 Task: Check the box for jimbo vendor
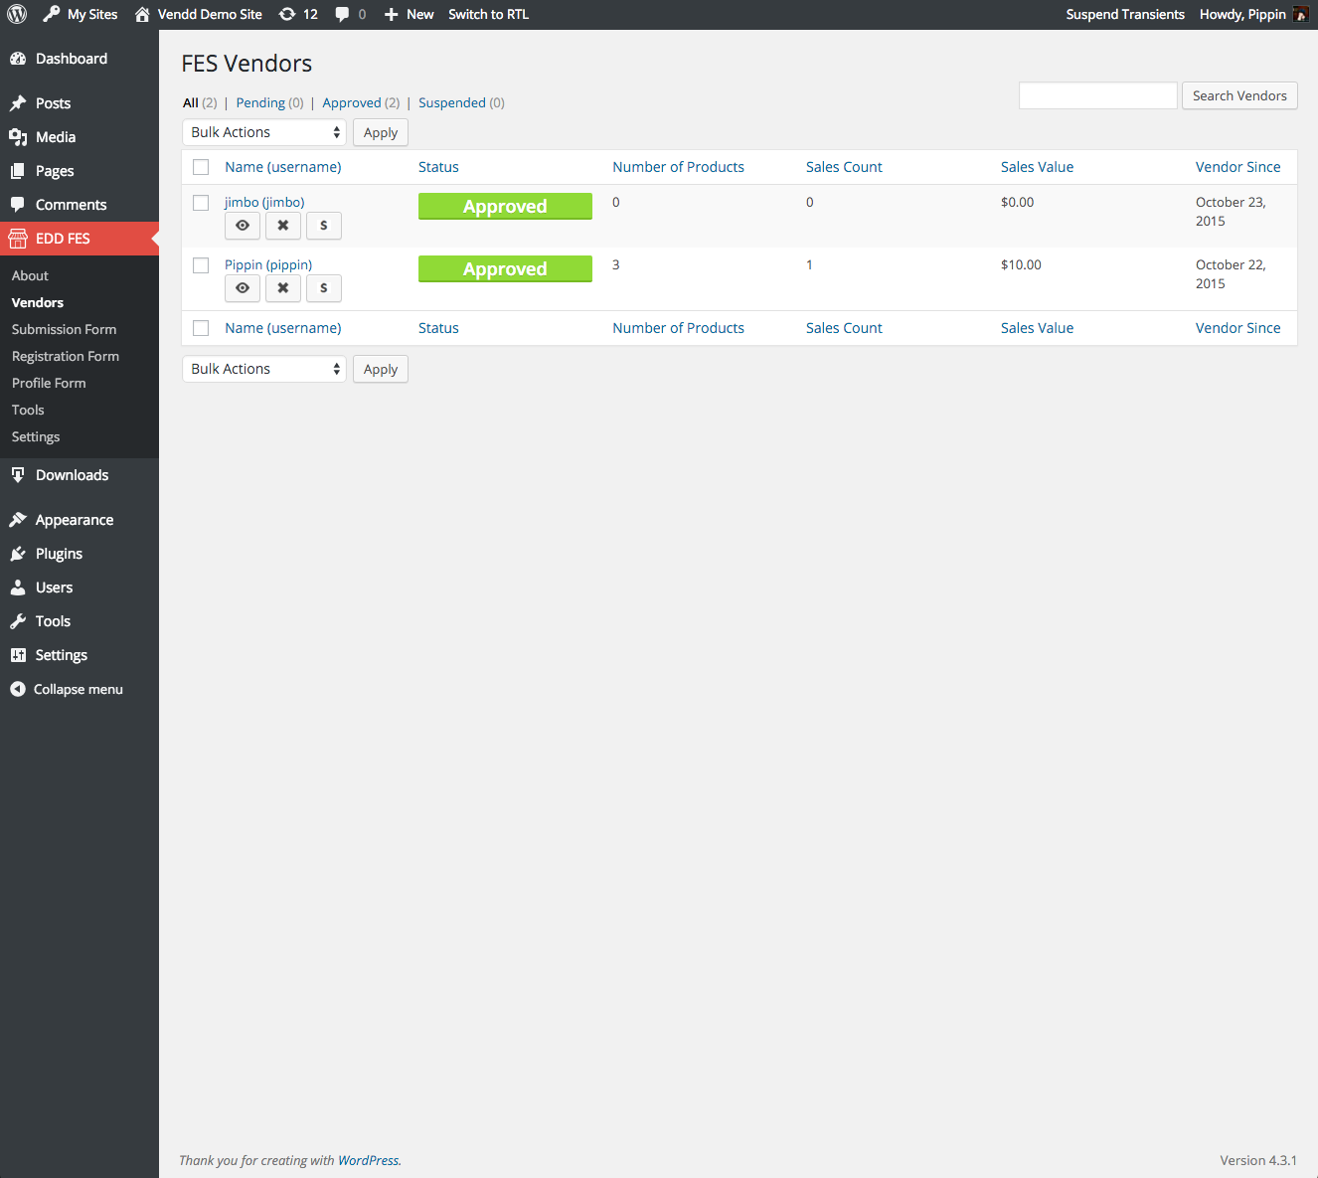point(201,203)
